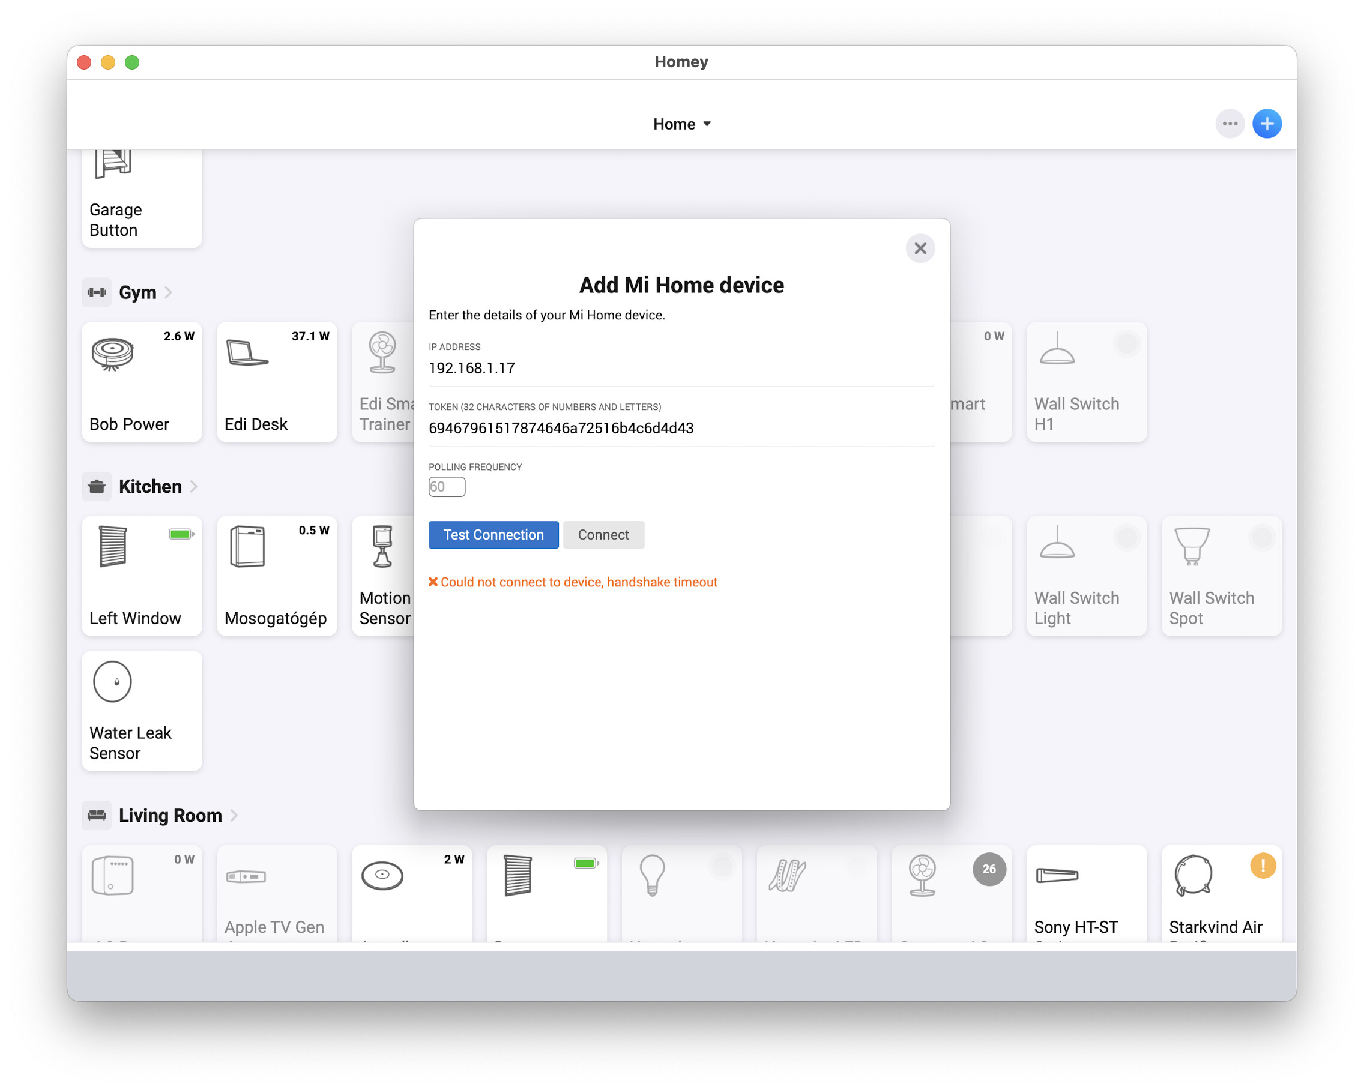This screenshot has height=1090, width=1364.
Task: Click the blue plus add device button
Action: coord(1267,124)
